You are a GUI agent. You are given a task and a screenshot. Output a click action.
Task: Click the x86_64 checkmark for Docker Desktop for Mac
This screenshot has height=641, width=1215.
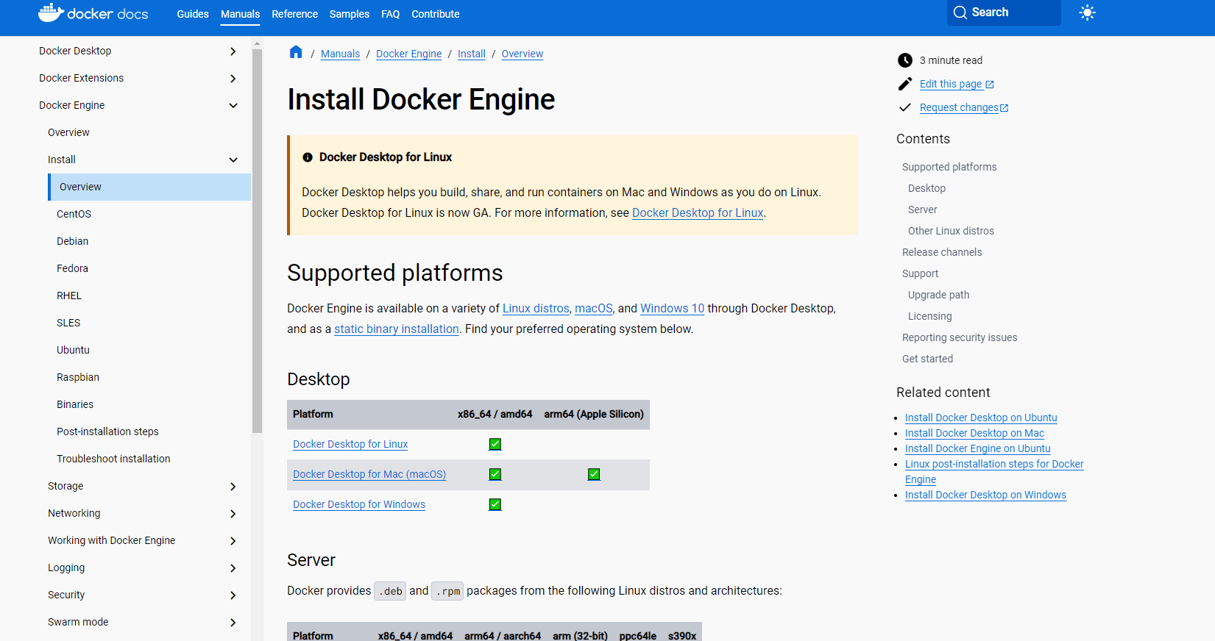[495, 474]
